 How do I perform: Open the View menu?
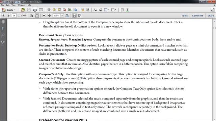tap(13, 5)
